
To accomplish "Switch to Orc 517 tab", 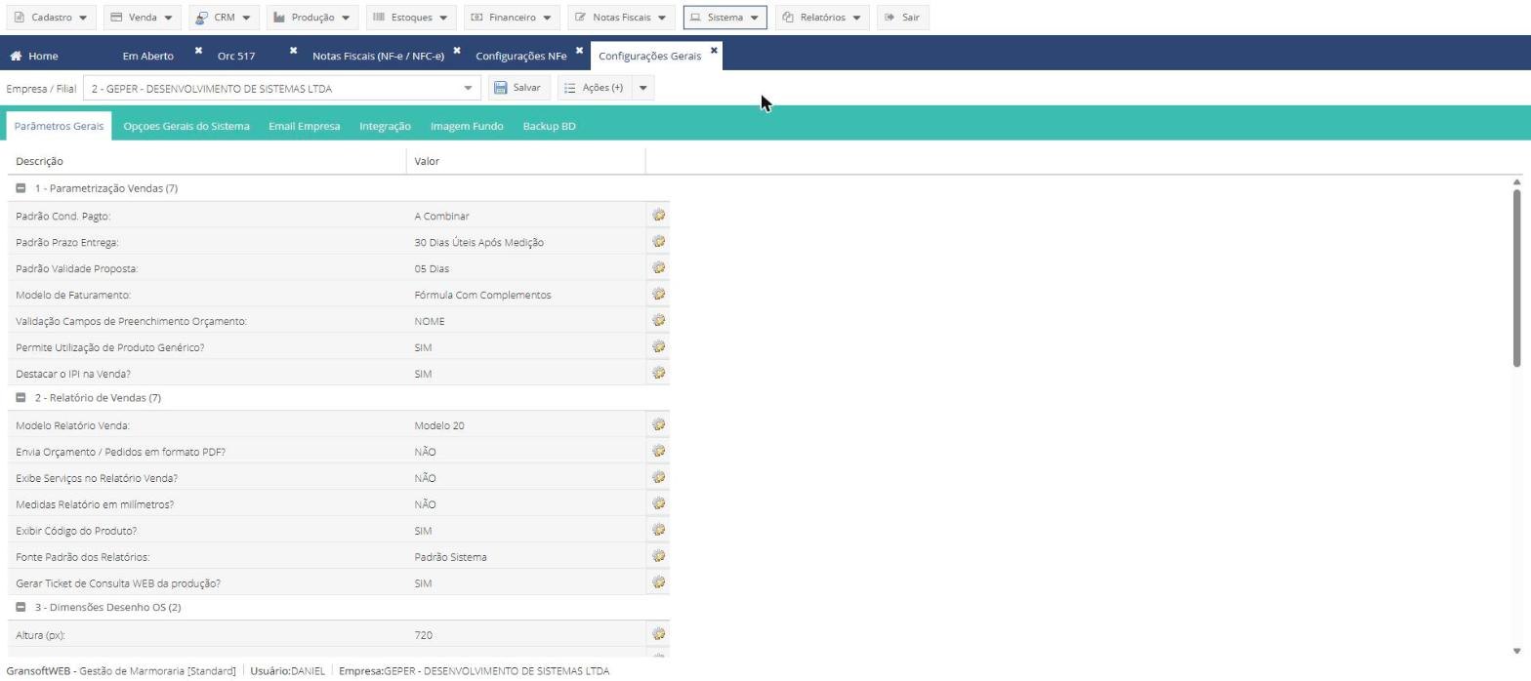I will 236,57.
